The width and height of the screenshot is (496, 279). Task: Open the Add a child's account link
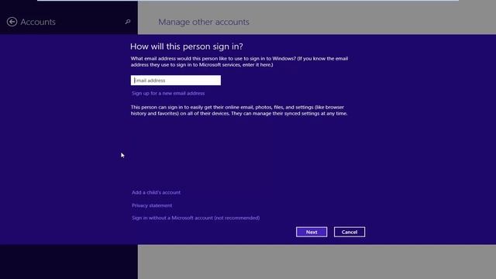tap(156, 192)
